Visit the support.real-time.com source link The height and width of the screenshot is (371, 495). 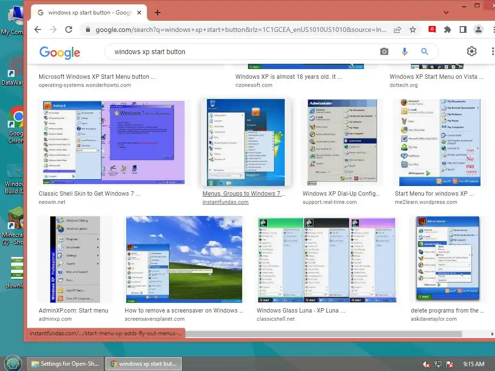(x=330, y=202)
